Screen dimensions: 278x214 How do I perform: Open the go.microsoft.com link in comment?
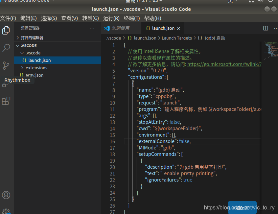[x=224, y=64]
